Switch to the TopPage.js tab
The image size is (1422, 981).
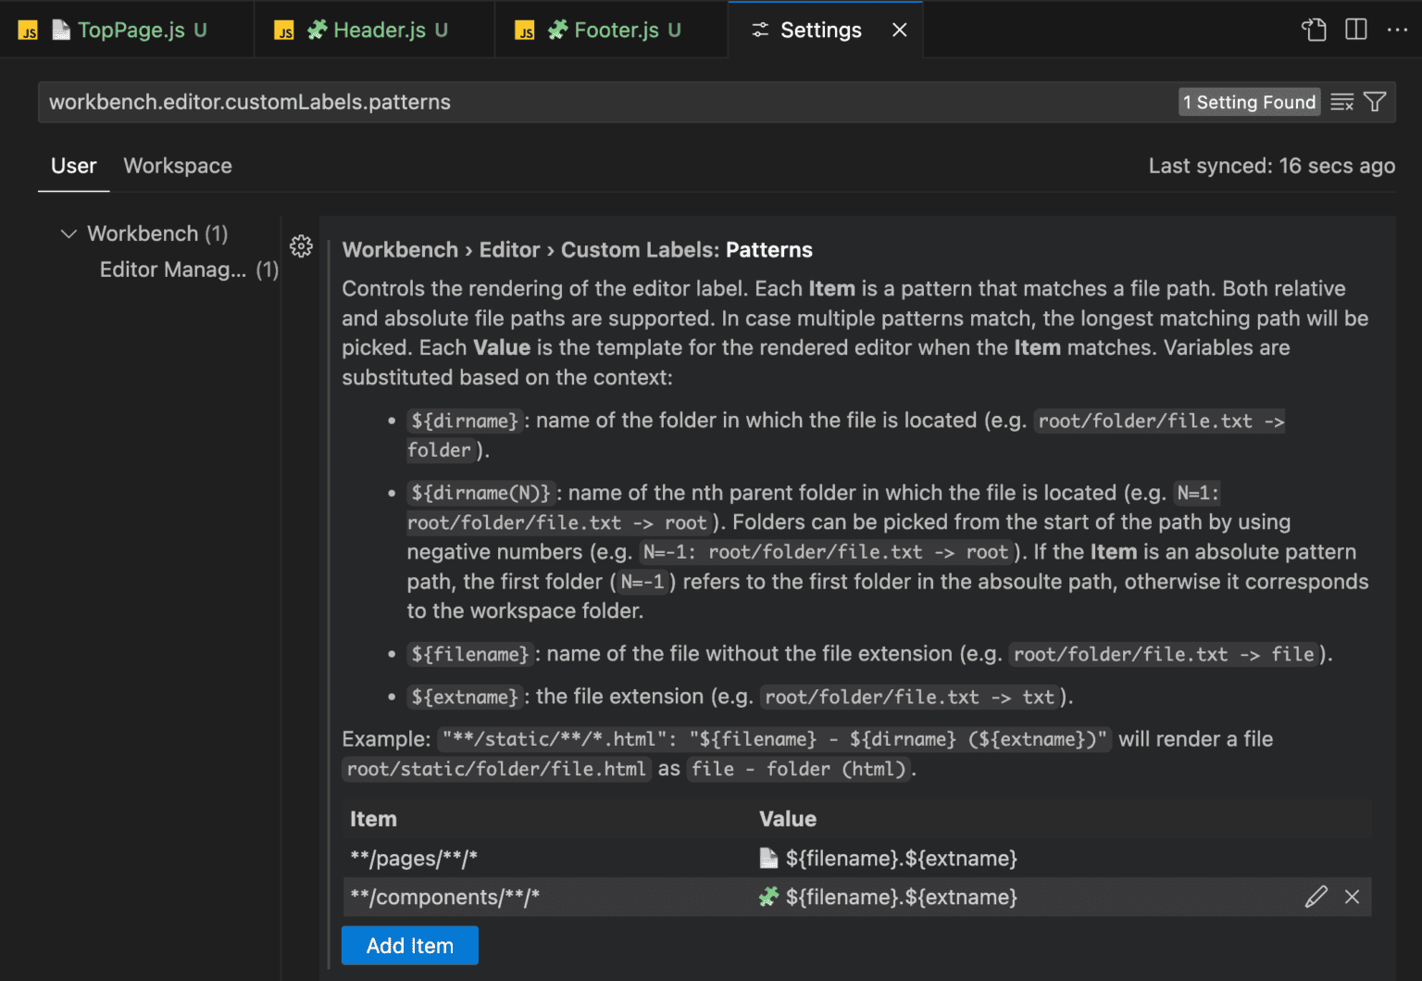131,31
